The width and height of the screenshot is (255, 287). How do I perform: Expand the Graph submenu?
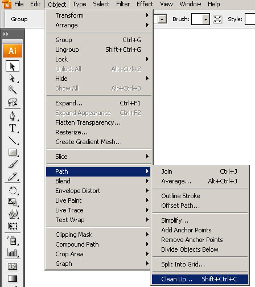pyautogui.click(x=98, y=264)
